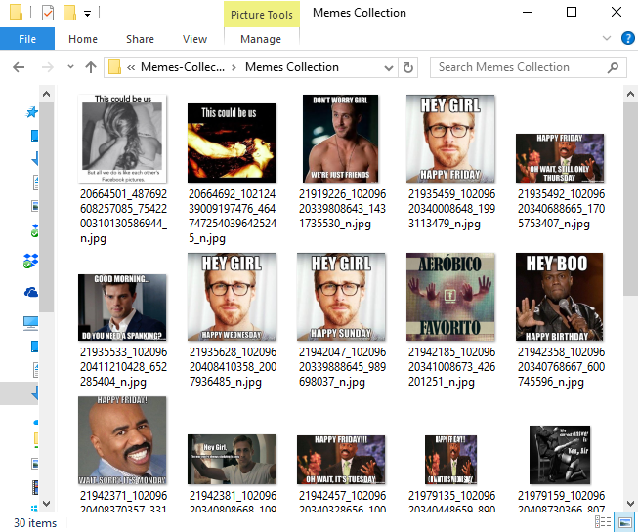
Task: Open Customize Quick Access Toolbar dropdown
Action: point(87,14)
